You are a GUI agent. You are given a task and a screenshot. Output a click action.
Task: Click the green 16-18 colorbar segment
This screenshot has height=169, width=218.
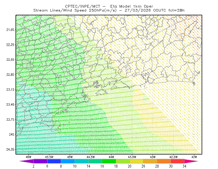109,161
